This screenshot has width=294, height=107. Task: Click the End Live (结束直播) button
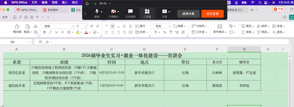212,14
